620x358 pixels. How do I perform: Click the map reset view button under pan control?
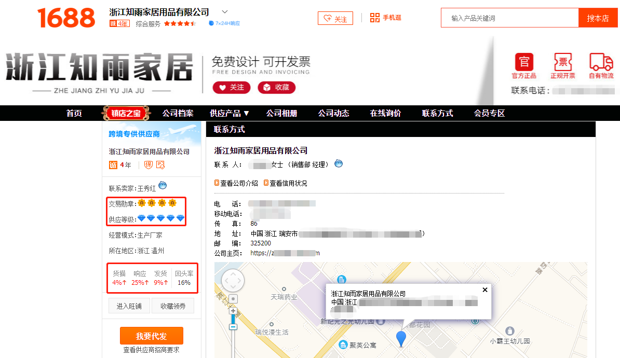(x=233, y=299)
